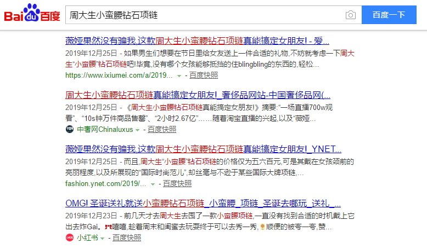Image resolution: width=427 pixels, height=249 pixels.
Task: Expand dropdown arrow next to ixiumei.com URL
Action: (179, 76)
